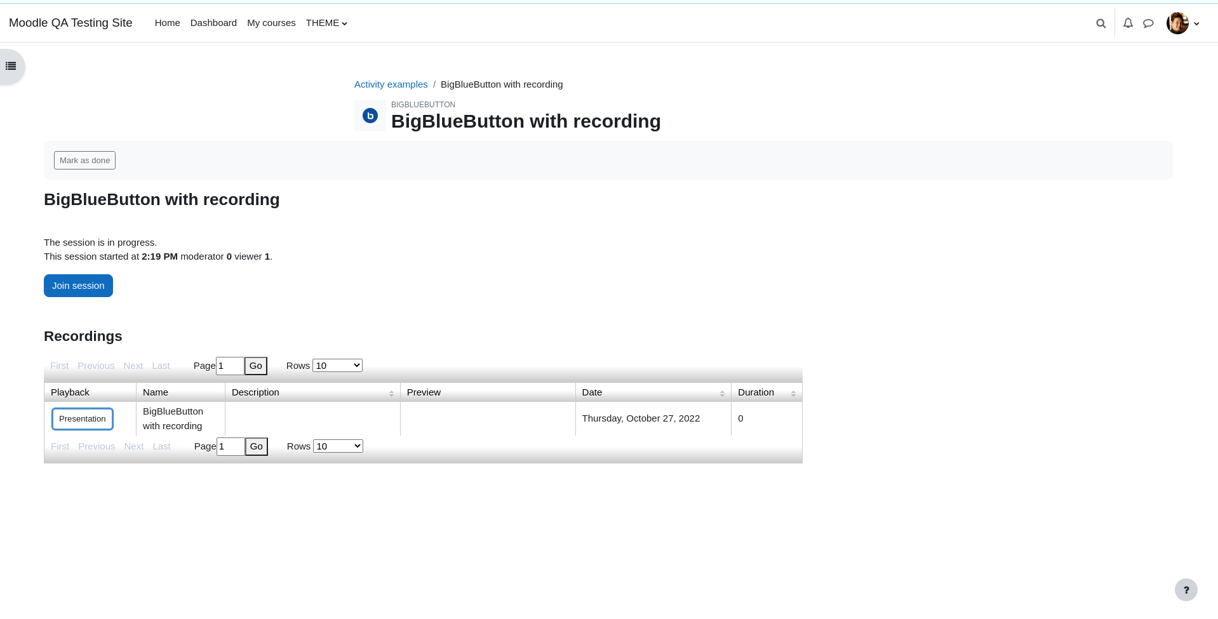Click the bottom Last pagination link
Viewport: 1218px width, 619px height.
click(x=161, y=446)
